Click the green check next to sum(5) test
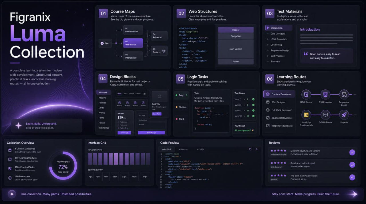The image size is (366, 204). point(253,110)
